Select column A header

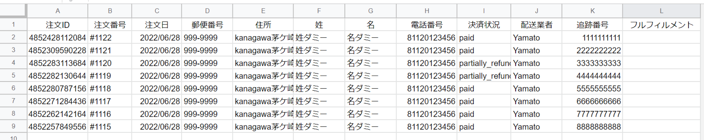coord(57,11)
